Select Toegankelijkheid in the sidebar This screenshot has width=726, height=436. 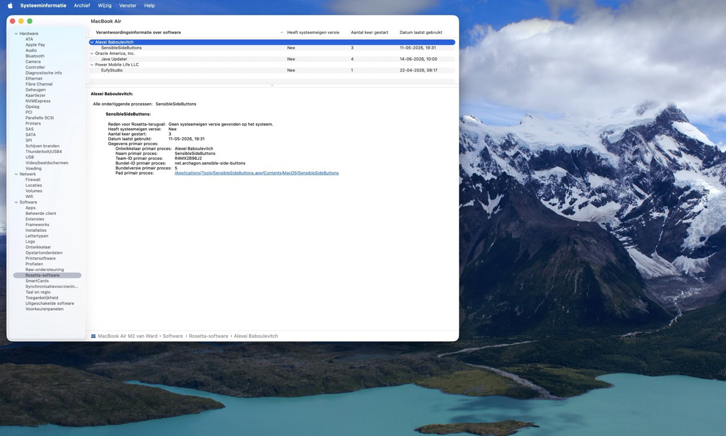pos(41,298)
